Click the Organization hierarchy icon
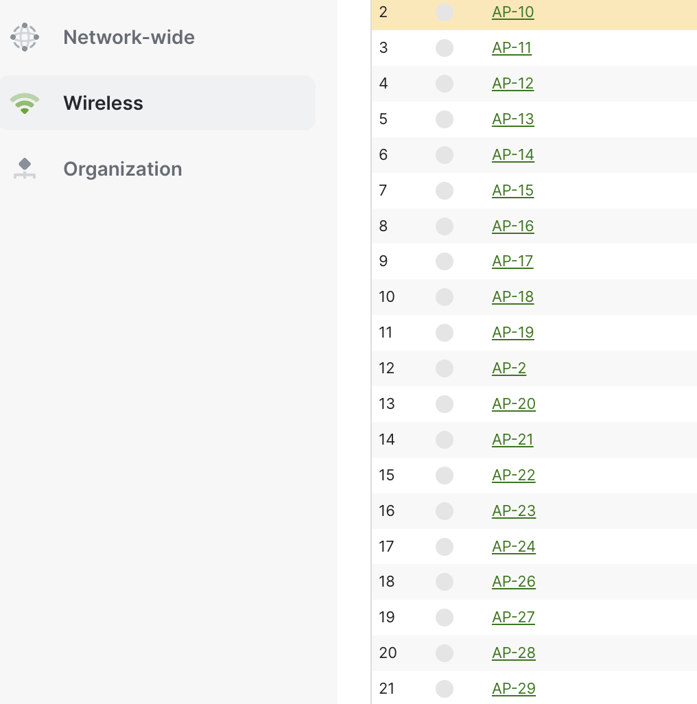The image size is (697, 704). pyautogui.click(x=25, y=169)
